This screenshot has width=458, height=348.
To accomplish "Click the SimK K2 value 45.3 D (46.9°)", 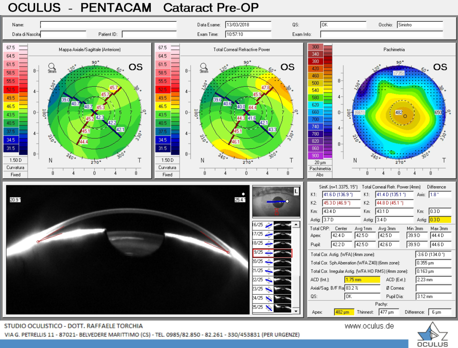I will 341,203.
